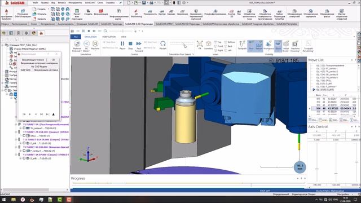Collapse the Операции TEST_TURN_MILL tree root
Viewport: 361px width, 203px height.
[x=2, y=45]
